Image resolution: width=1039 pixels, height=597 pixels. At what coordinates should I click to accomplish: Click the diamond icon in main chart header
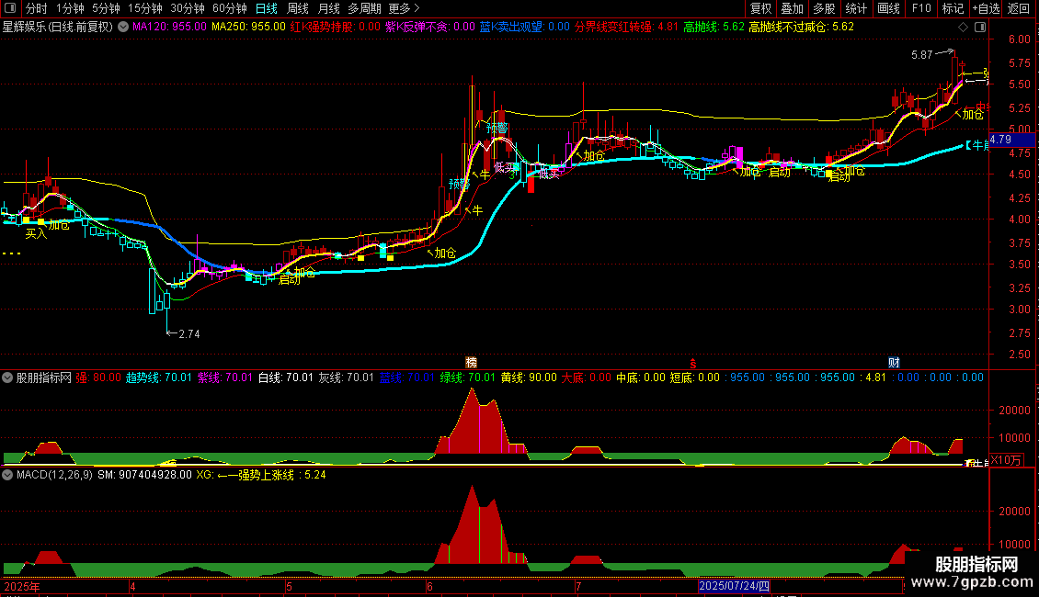pos(963,28)
